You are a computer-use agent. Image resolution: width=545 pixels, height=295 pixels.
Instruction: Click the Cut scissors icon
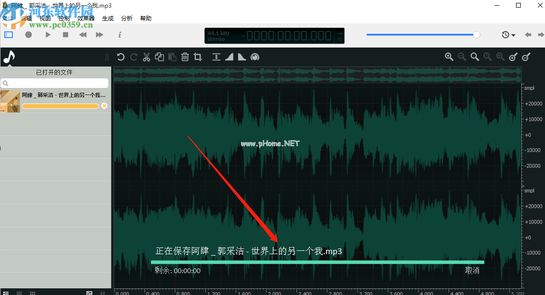click(x=146, y=57)
